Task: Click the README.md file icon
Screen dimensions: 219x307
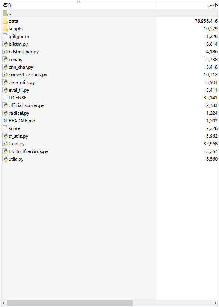Action: (5, 121)
